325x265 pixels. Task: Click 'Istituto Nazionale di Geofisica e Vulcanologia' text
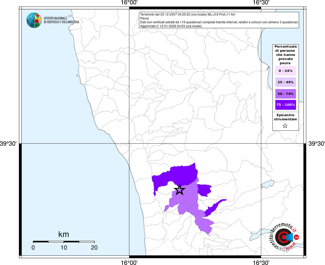click(x=61, y=20)
